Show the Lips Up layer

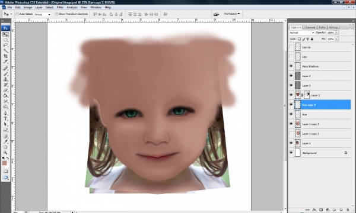point(291,47)
